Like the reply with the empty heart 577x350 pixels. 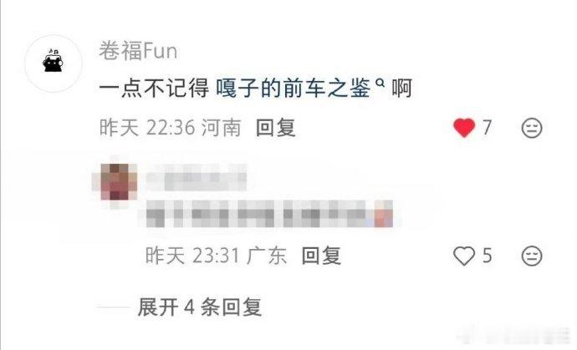(463, 256)
